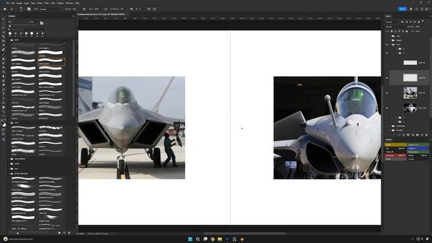
Task: Open the Window menu
Action: coord(70,3)
